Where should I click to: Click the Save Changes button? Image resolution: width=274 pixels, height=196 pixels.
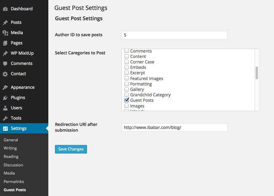(71, 149)
